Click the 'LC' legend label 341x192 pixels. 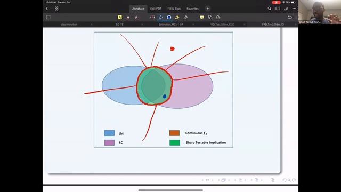click(x=121, y=143)
